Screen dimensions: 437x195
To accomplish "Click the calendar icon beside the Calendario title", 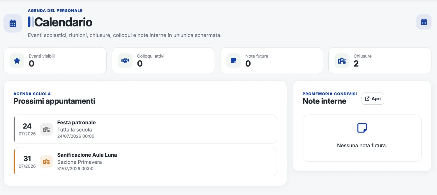I will tap(13, 23).
